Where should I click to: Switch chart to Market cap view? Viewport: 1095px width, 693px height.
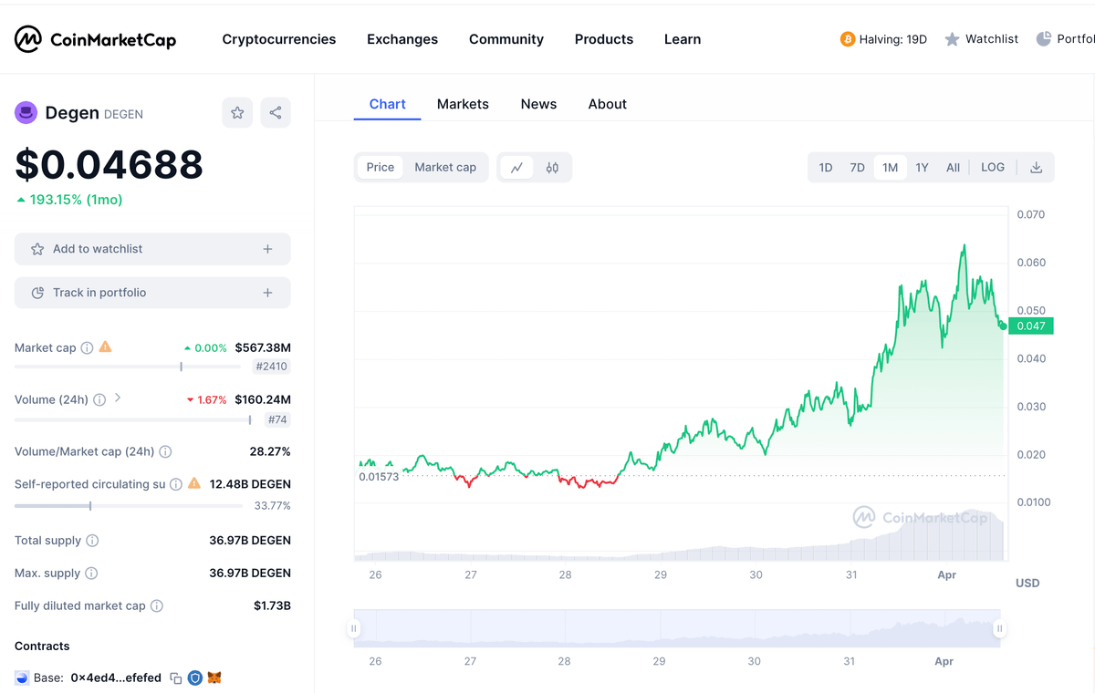click(445, 168)
